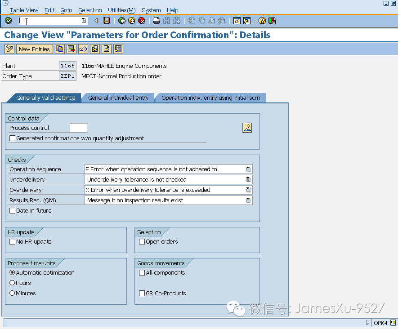Click the Next Page icon
Viewport: 398px width, 329px height.
(x=212, y=21)
